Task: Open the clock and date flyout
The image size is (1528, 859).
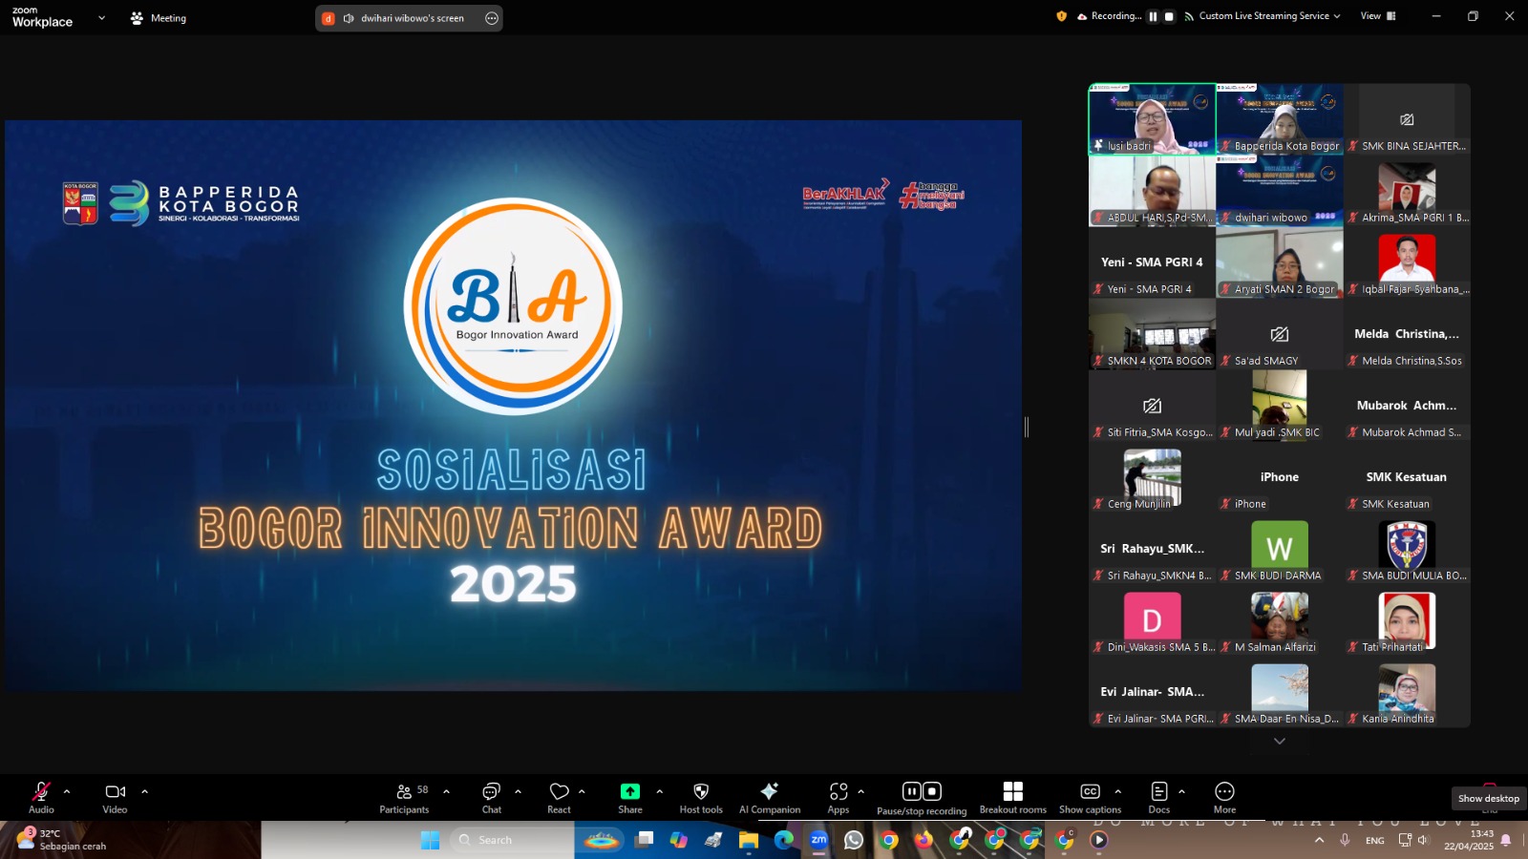Action: coord(1469,840)
